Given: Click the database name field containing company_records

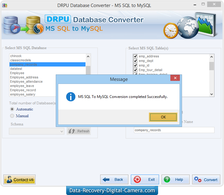Looking at the screenshot, I should click(x=174, y=130).
